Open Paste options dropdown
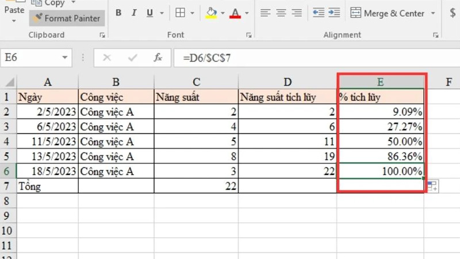This screenshot has width=460, height=259. pos(14,21)
